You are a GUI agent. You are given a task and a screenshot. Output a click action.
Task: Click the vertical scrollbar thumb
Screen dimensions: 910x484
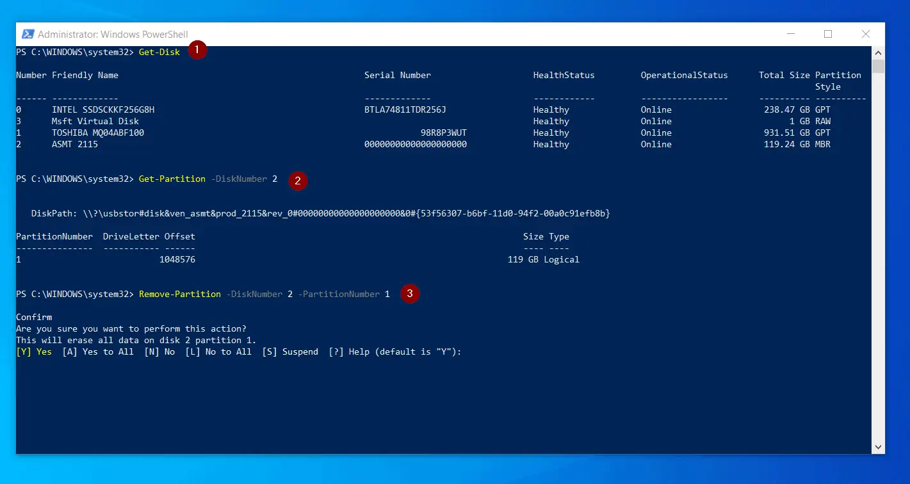[x=879, y=67]
